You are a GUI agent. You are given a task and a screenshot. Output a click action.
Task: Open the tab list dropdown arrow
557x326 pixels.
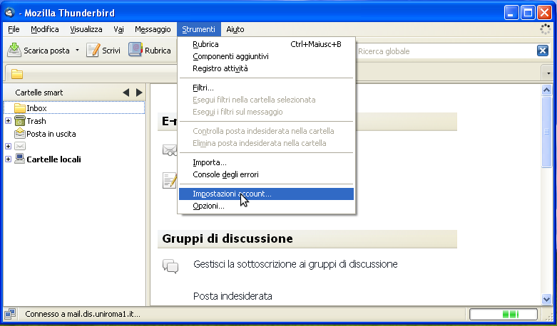(548, 74)
